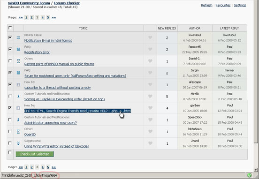Open miniBB Community Forum breadcrumb link
The width and height of the screenshot is (259, 179).
pos(29,3)
